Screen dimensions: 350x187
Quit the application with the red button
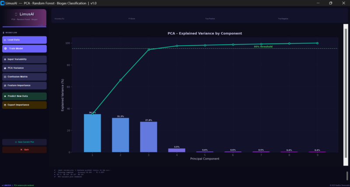(x=24, y=150)
